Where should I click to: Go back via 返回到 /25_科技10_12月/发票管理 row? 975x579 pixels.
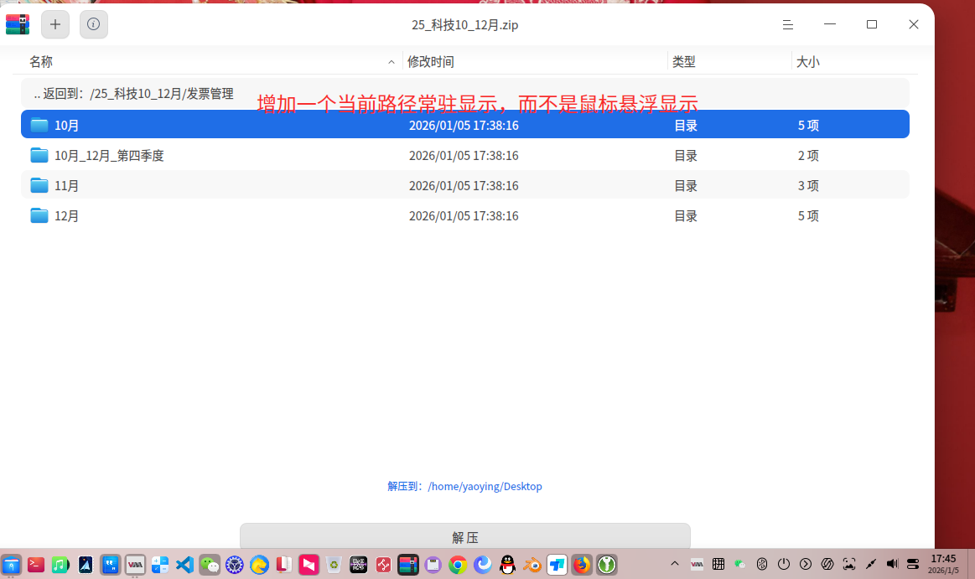[465, 94]
